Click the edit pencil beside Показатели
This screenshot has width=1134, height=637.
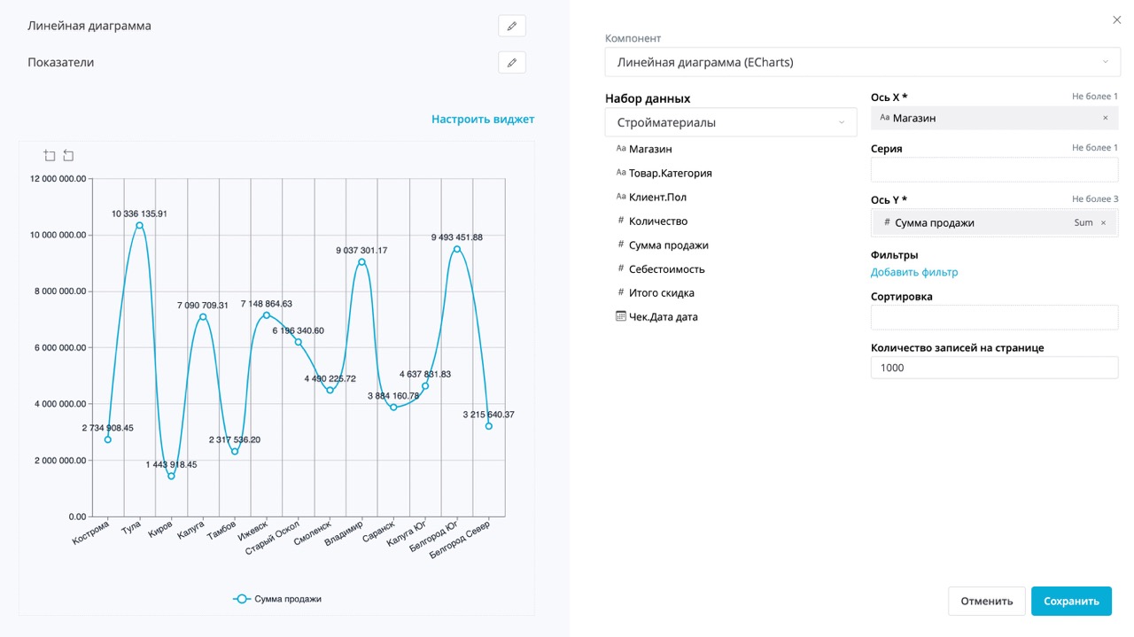click(511, 63)
